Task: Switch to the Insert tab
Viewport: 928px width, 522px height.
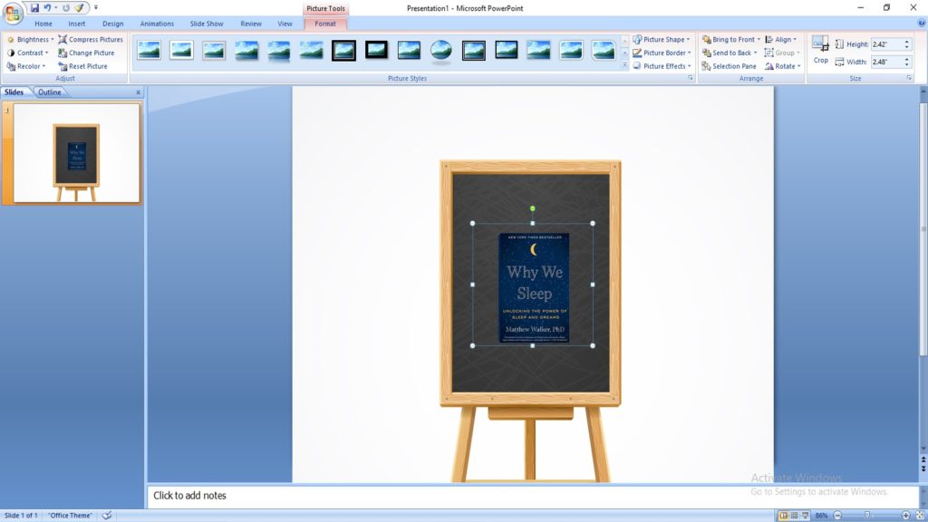Action: pos(76,24)
